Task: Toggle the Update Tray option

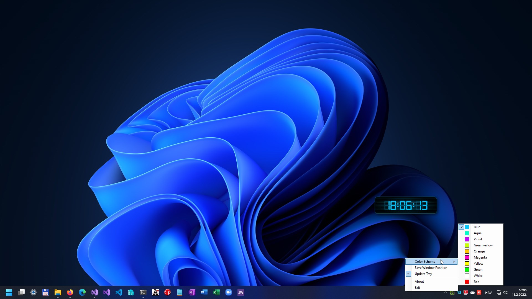Action: point(431,274)
